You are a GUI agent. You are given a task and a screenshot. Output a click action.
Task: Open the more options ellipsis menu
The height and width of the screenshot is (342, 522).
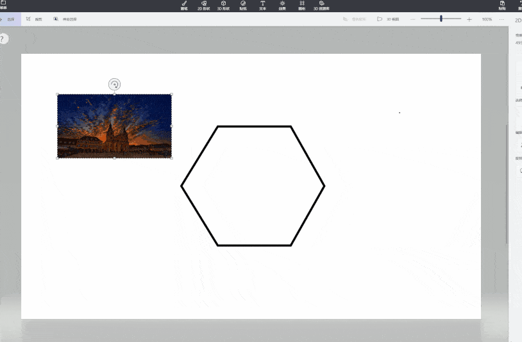click(501, 19)
